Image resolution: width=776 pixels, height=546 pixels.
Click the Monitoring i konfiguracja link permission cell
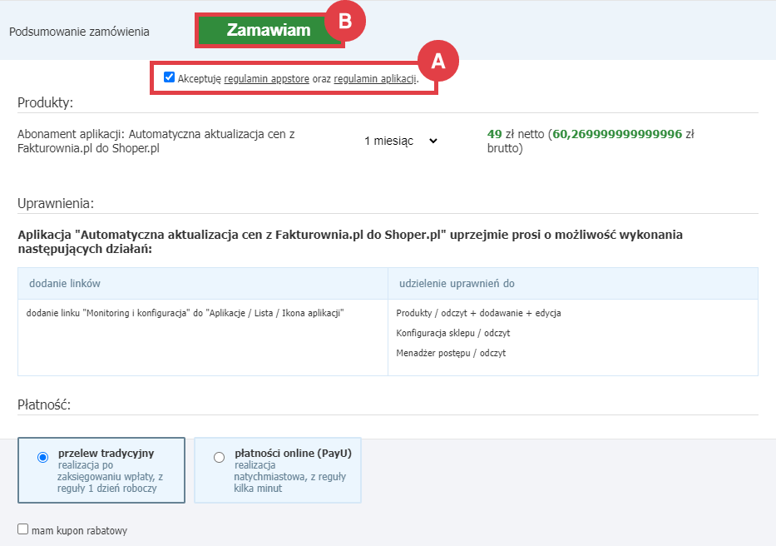(185, 313)
